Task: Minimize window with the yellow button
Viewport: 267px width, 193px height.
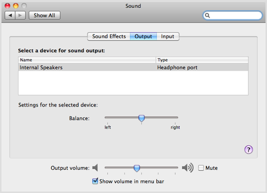Action: [x=16, y=6]
